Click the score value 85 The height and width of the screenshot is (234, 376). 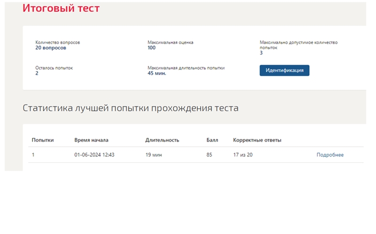(x=209, y=155)
